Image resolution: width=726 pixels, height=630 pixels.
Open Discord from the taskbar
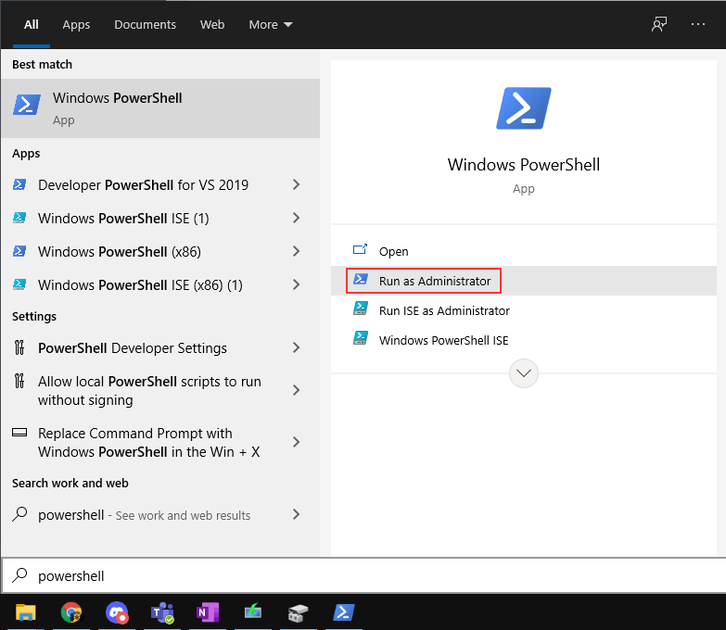point(117,613)
